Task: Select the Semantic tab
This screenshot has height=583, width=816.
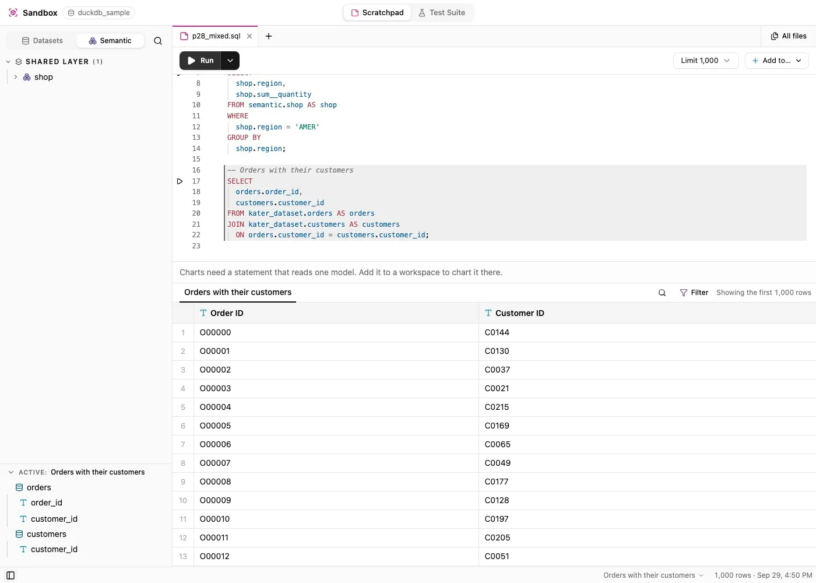Action: coord(110,41)
